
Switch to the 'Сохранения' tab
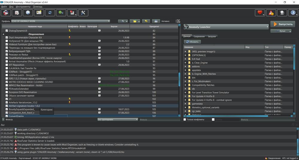click(x=199, y=36)
